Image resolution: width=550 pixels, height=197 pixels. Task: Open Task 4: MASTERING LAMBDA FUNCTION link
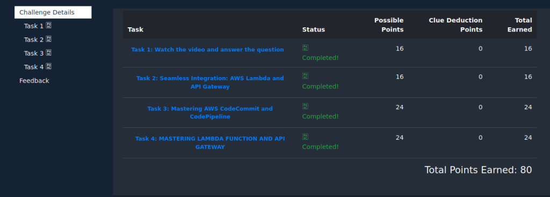pos(210,143)
